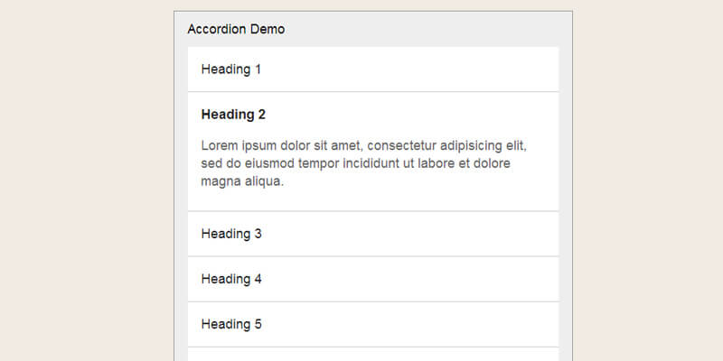This screenshot has height=361, width=723.
Task: Click the word "sed" starting the second line
Action: 211,163
